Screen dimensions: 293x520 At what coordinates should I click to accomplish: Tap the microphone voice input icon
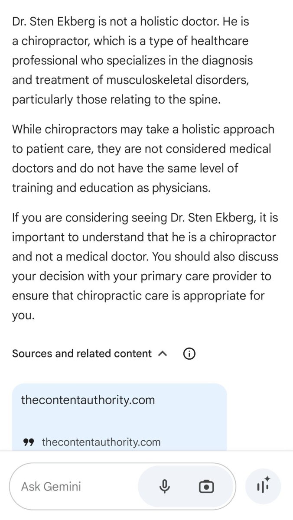tap(164, 487)
